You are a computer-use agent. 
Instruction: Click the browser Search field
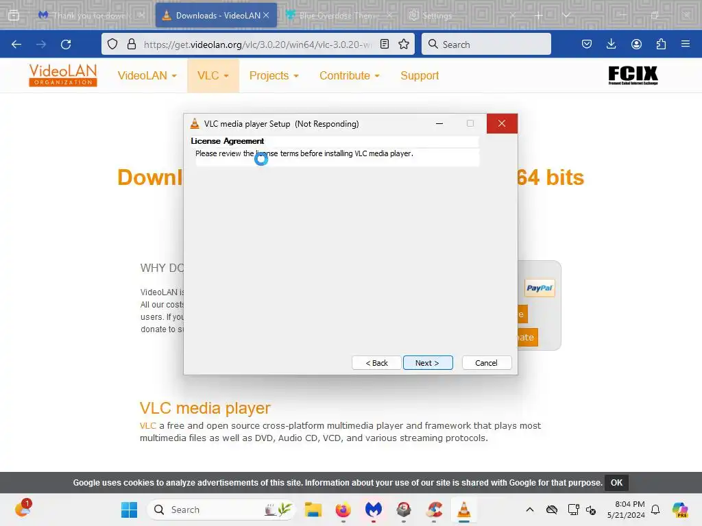(486, 45)
